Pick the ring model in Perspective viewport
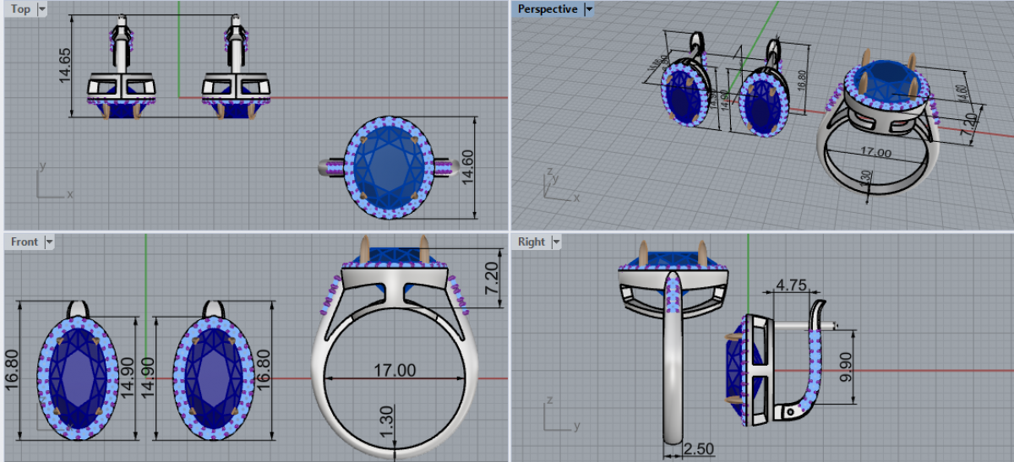Screen dimensions: 1014x462 pos(879,127)
